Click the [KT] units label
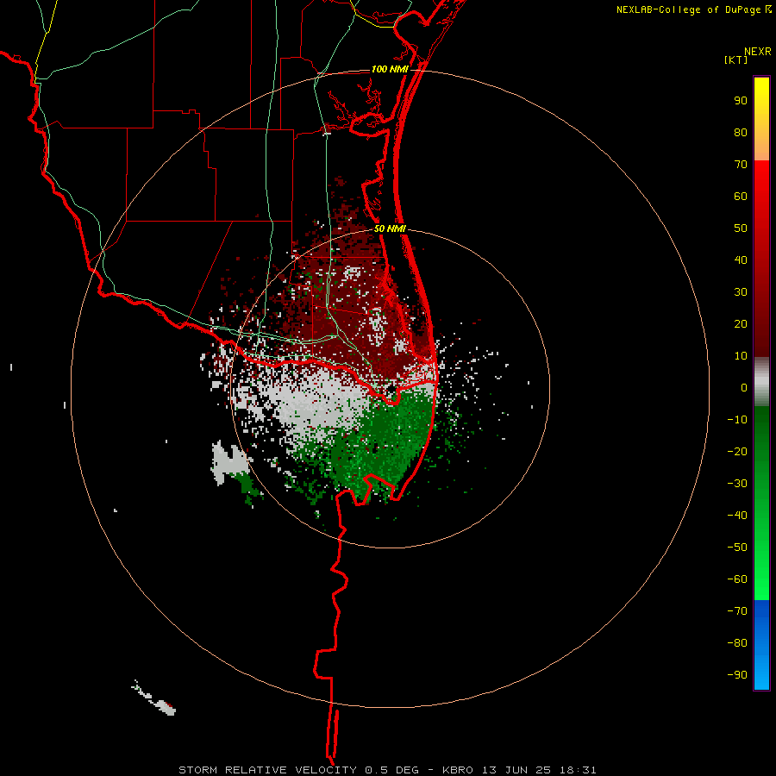This screenshot has height=776, width=776. click(735, 59)
